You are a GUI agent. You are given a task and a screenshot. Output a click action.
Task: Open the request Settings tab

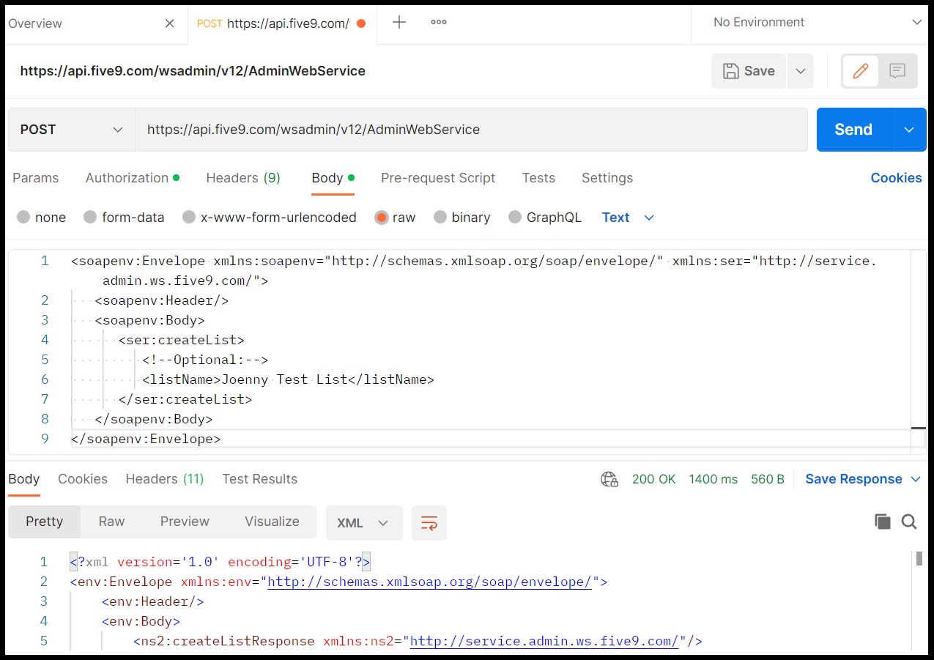tap(607, 178)
